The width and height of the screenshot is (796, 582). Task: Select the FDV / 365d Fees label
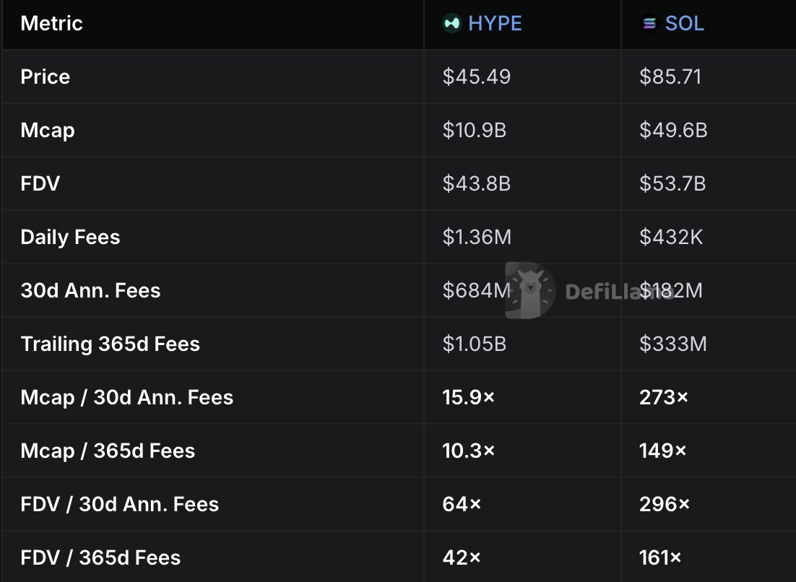[100, 557]
